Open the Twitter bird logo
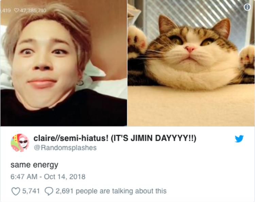 click(239, 139)
